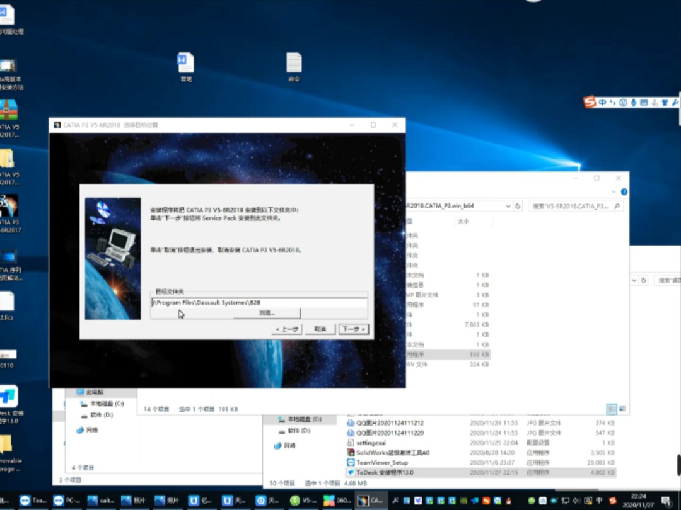Open address dropdown in far-right desktop explorer
The image size is (681, 510).
coord(634,281)
